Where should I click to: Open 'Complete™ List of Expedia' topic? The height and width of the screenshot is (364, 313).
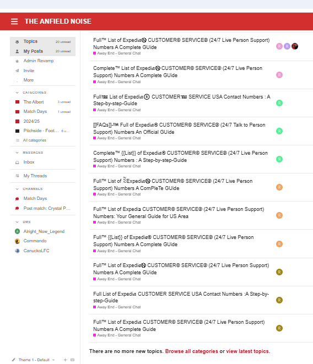pos(178,72)
